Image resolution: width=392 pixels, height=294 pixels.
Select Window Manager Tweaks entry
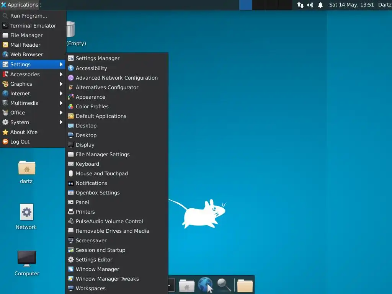[117, 279]
